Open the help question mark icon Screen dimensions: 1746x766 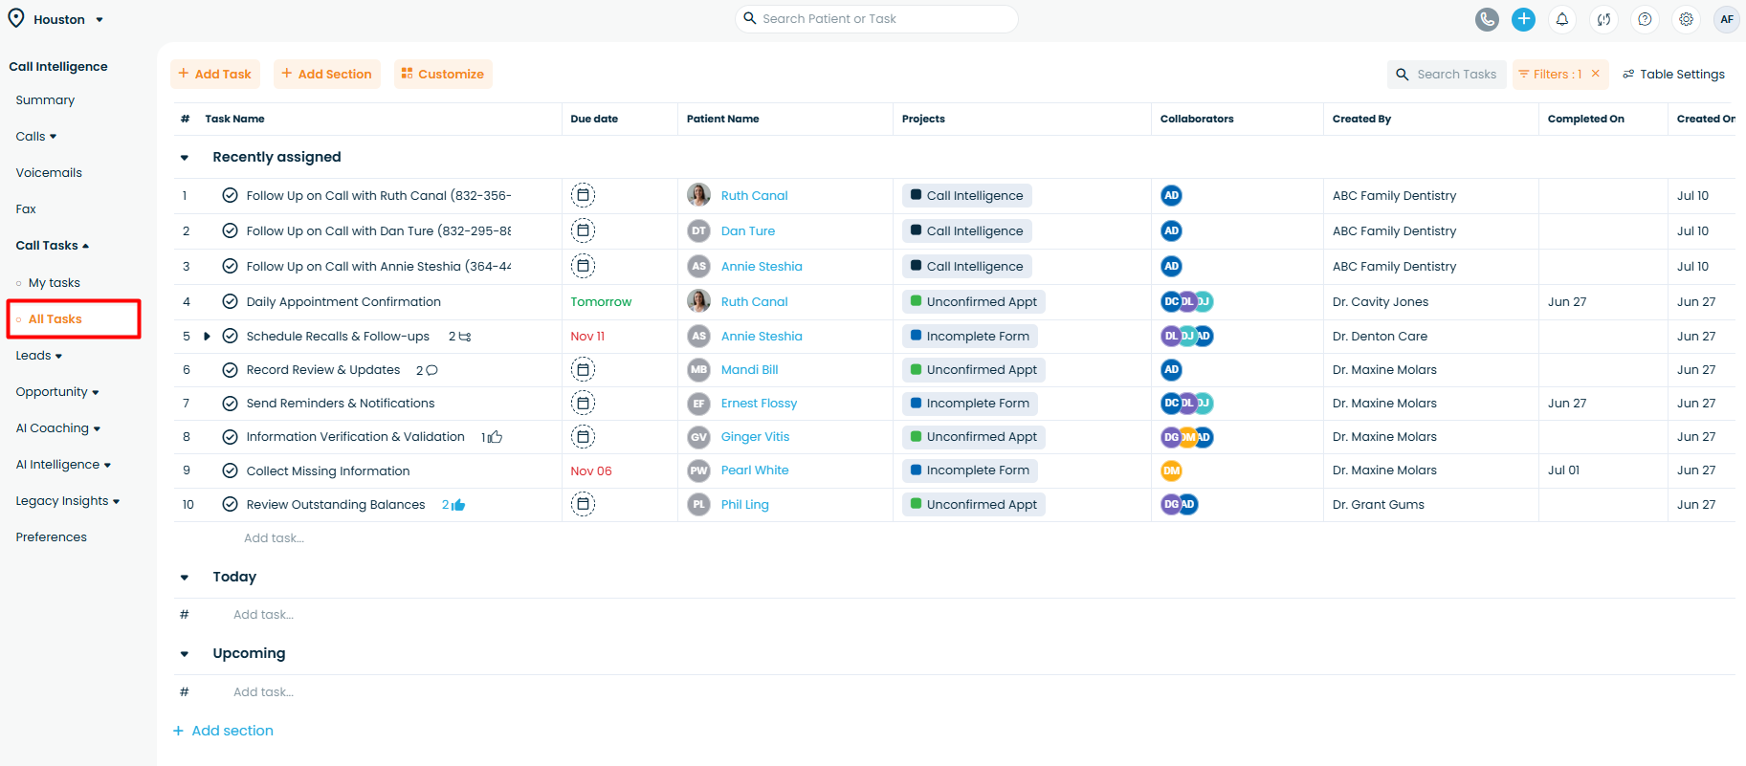point(1645,19)
